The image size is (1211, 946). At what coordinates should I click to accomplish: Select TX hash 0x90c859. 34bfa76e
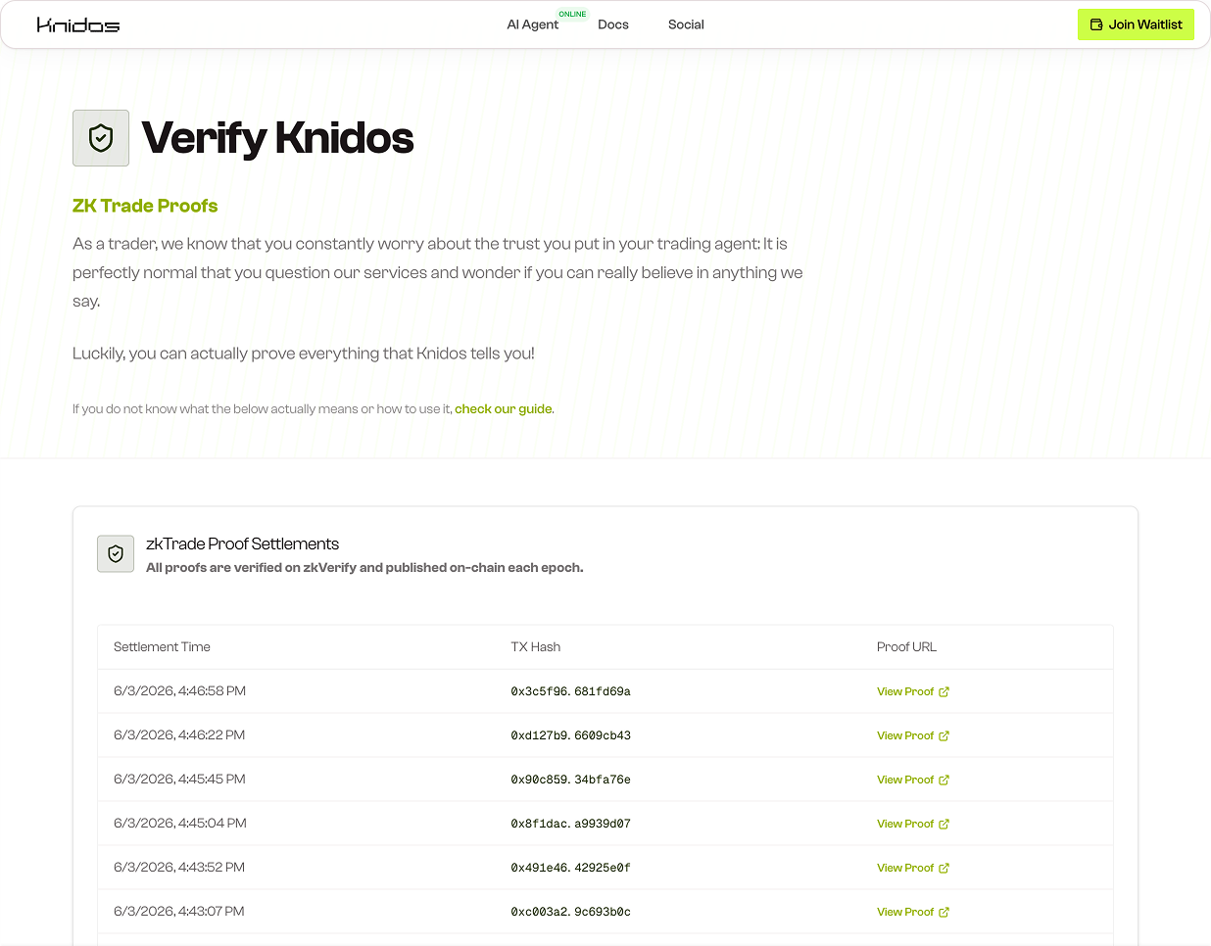tap(570, 780)
